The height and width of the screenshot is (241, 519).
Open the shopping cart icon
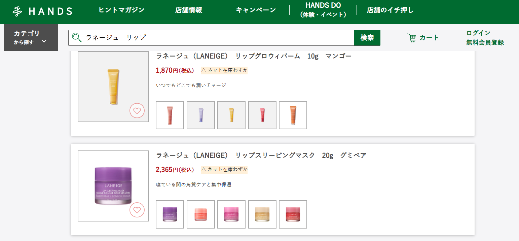point(411,38)
